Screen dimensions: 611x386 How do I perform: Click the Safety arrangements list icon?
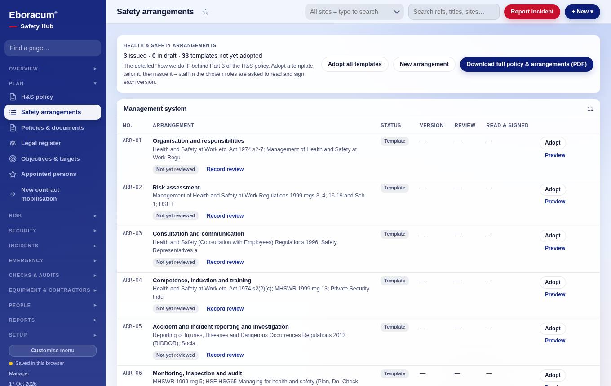(x=13, y=112)
